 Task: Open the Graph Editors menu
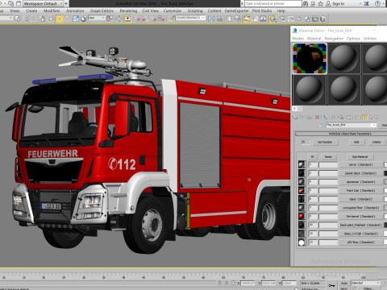pos(102,10)
